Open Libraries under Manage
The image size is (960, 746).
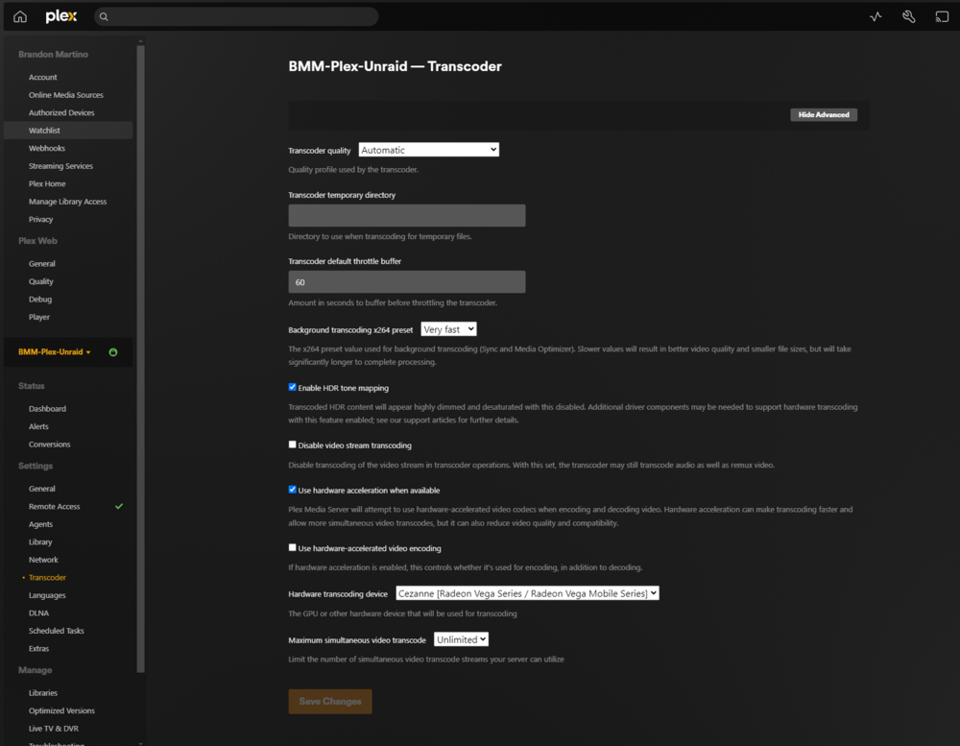coord(43,693)
